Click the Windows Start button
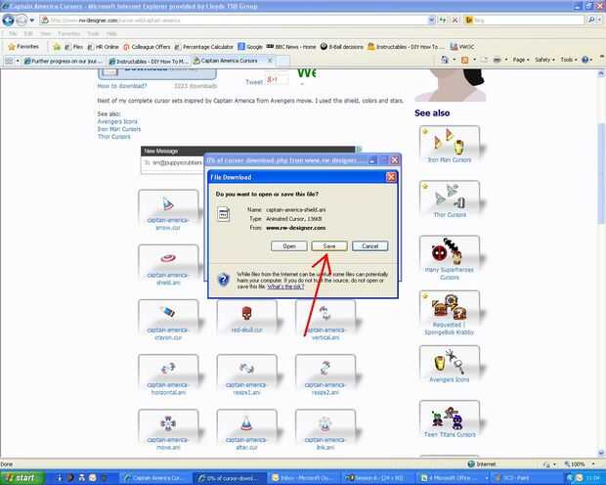The height and width of the screenshot is (485, 606). (21, 478)
